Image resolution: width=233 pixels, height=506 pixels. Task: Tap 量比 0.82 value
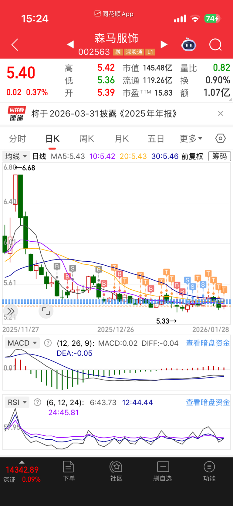[205, 68]
